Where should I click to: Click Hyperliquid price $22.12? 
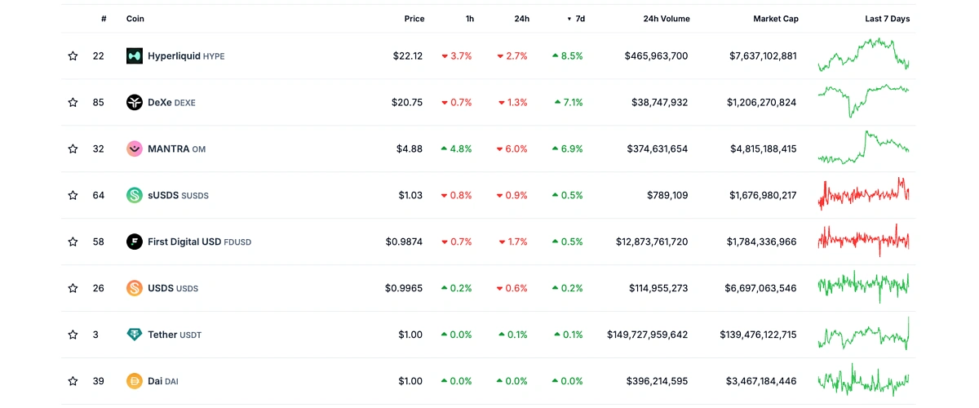[x=407, y=56]
